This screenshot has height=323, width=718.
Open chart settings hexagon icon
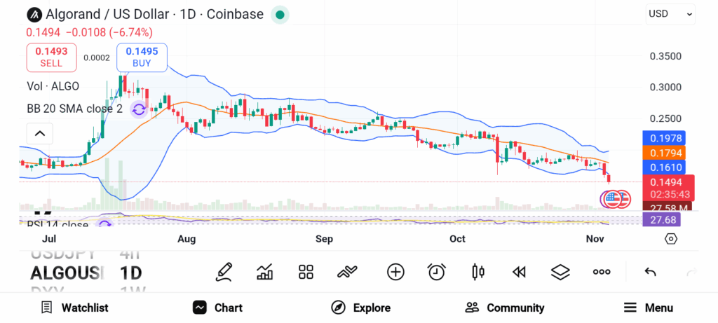point(671,239)
